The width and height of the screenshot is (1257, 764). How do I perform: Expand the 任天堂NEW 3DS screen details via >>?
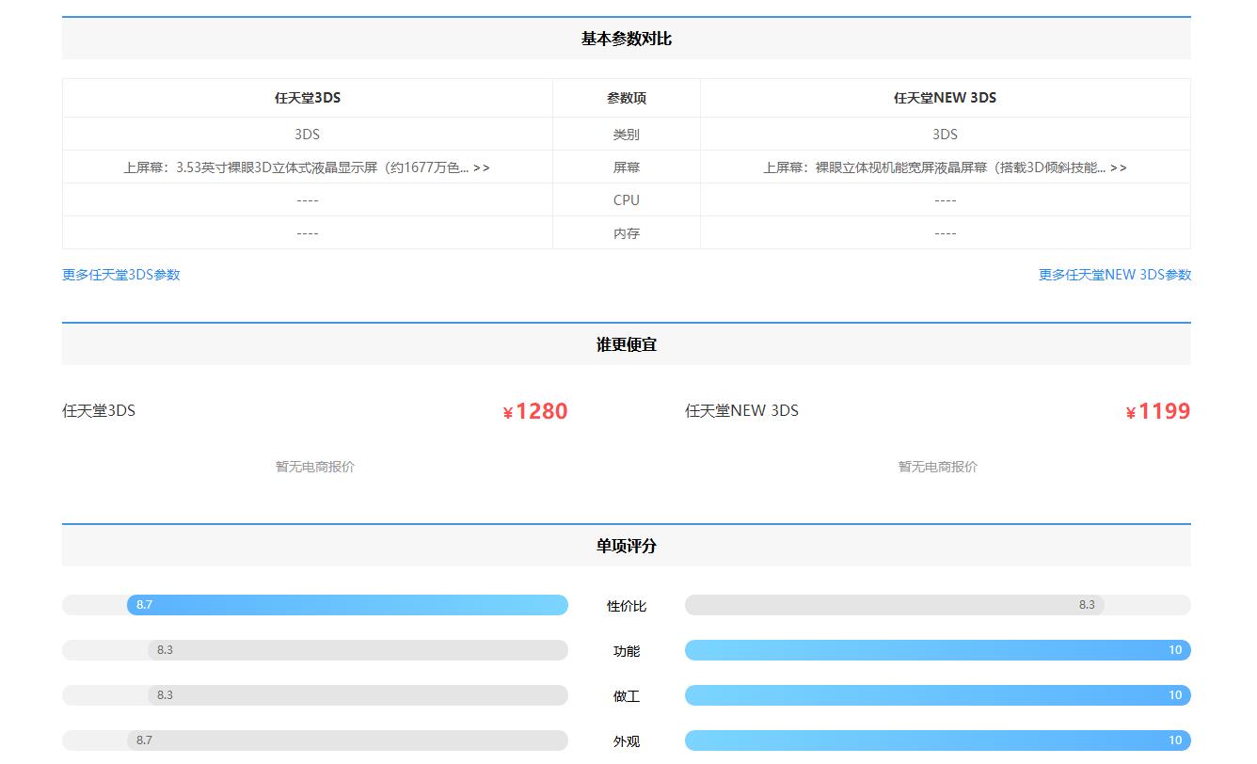pos(1118,167)
